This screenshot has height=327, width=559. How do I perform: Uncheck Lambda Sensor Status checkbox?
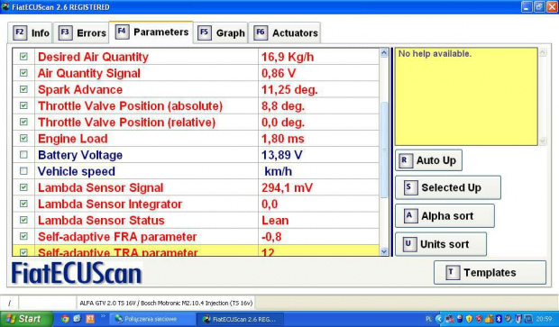[x=23, y=220]
